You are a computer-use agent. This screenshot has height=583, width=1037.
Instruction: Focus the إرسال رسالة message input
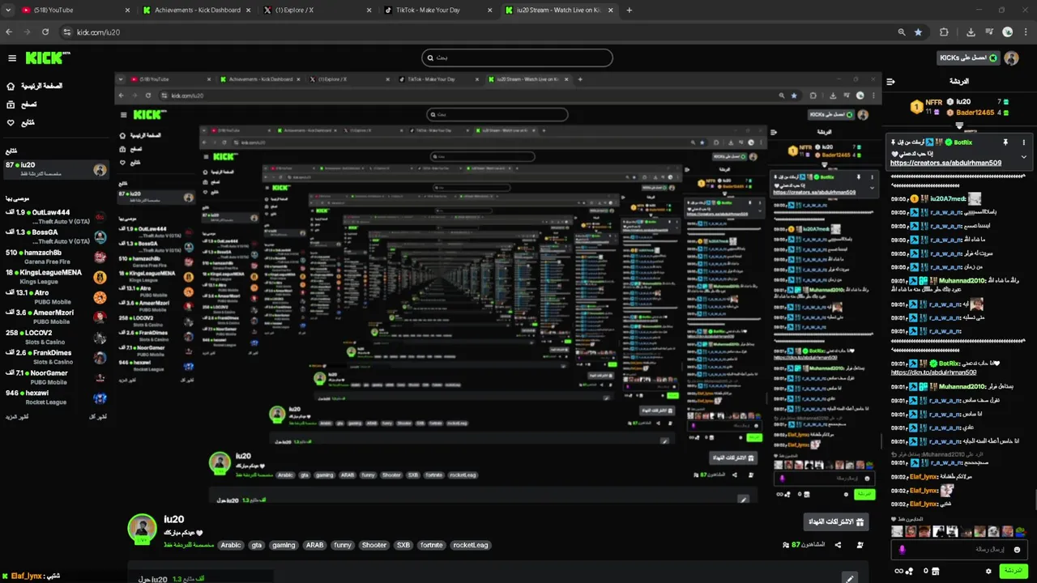[961, 549]
